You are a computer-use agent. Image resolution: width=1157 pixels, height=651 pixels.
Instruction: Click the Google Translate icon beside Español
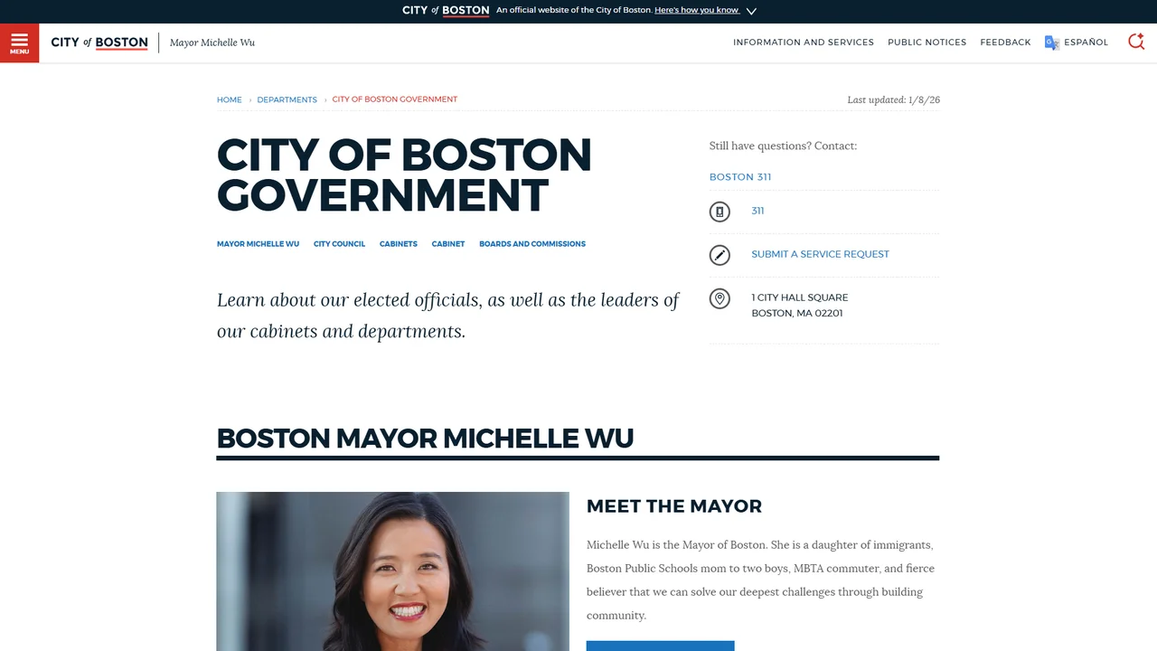click(1051, 42)
